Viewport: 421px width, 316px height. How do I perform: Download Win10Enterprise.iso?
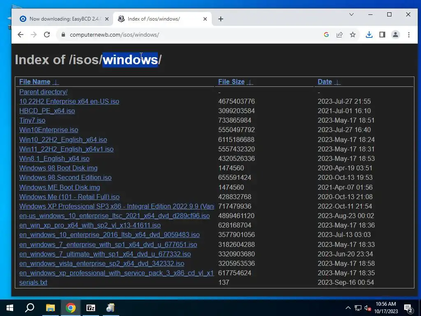(x=49, y=130)
